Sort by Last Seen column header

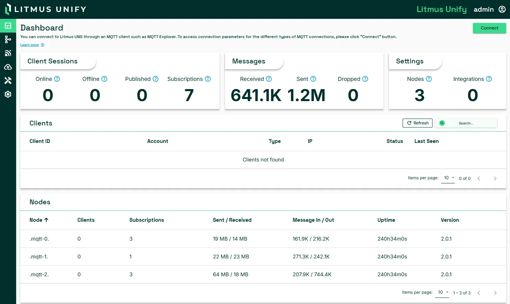tap(426, 141)
